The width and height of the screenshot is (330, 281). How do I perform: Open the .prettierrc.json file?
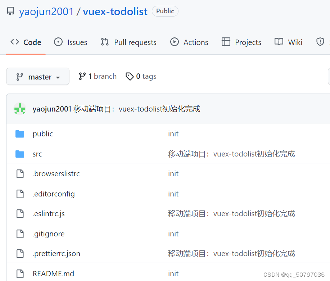tap(56, 254)
